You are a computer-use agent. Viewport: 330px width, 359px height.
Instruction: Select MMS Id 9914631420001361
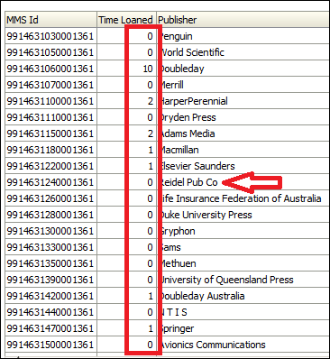(50, 296)
